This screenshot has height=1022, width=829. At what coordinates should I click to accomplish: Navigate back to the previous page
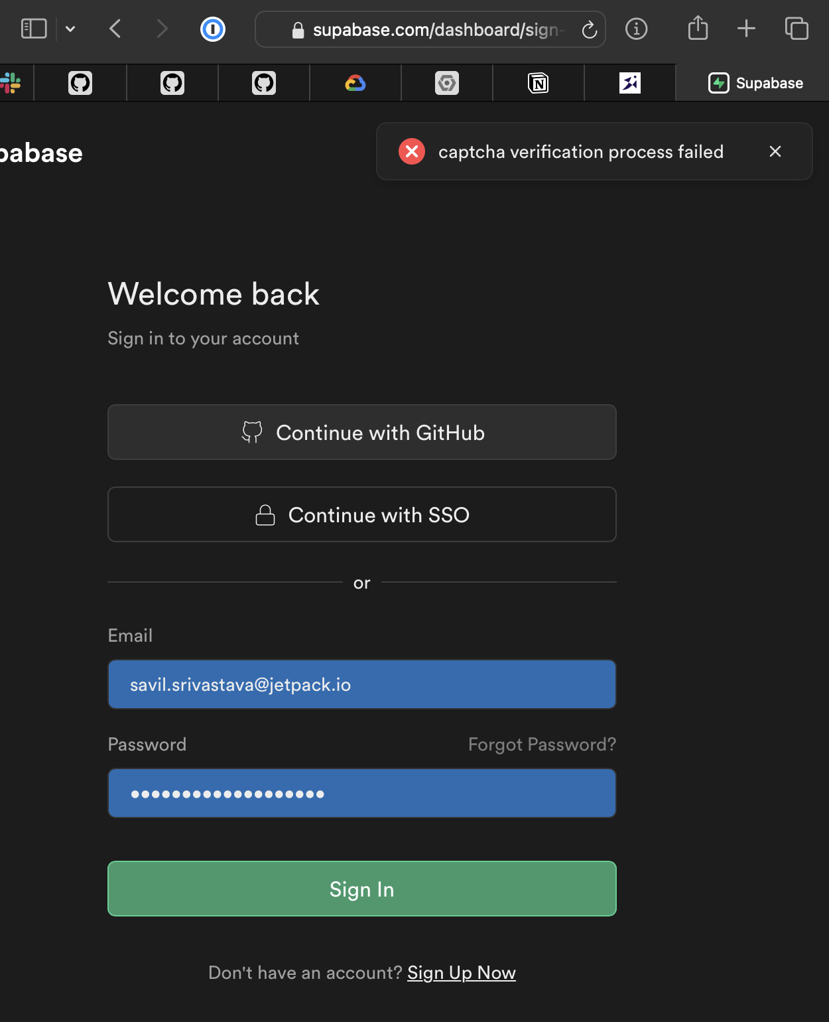point(114,29)
